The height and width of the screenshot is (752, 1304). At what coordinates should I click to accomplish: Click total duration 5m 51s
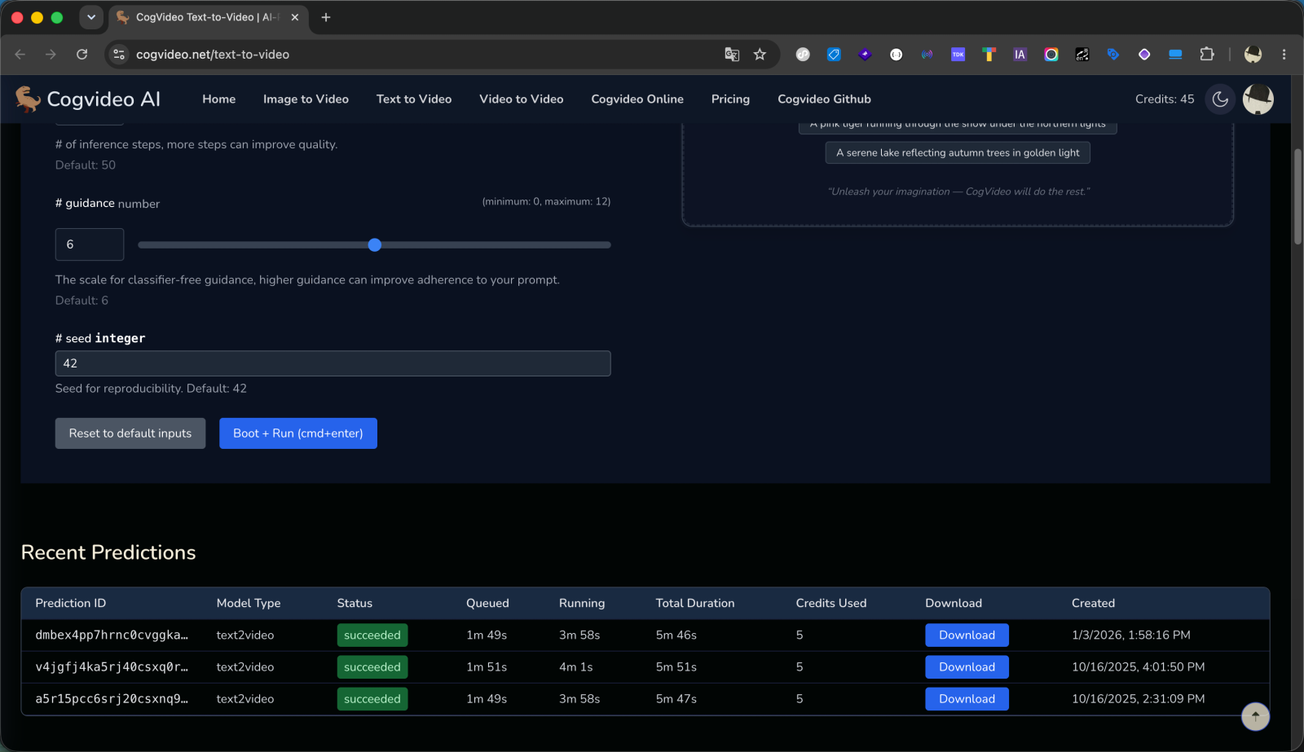pos(676,667)
